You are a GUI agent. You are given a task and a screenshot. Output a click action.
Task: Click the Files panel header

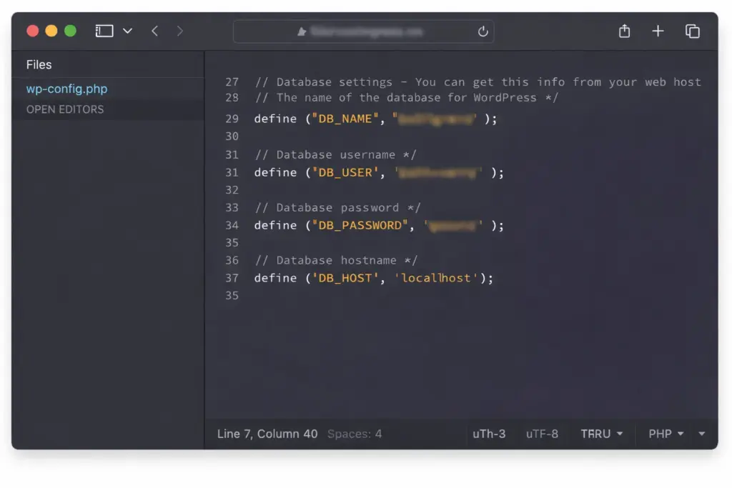(x=39, y=64)
